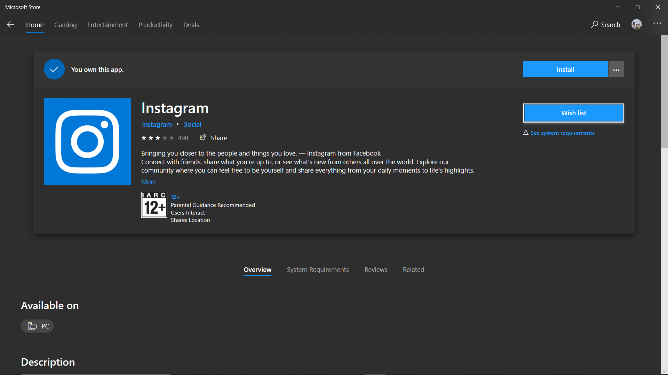The image size is (668, 375).
Task: Click the PC device icon
Action: pos(32,326)
